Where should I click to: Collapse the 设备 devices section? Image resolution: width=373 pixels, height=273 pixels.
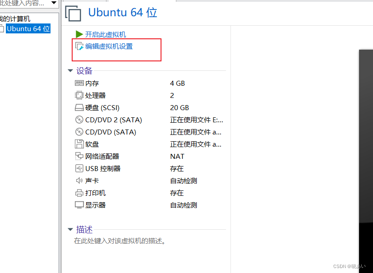click(x=70, y=70)
